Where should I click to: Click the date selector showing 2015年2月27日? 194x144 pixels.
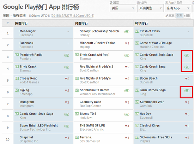pos(72,16)
